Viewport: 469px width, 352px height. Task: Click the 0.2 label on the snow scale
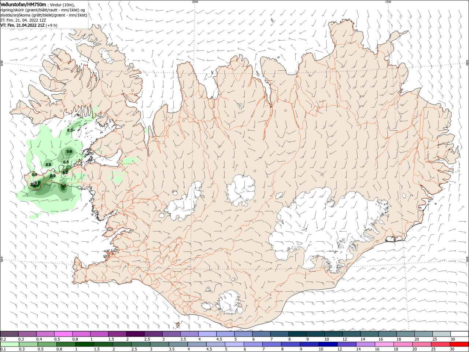(x=3, y=339)
